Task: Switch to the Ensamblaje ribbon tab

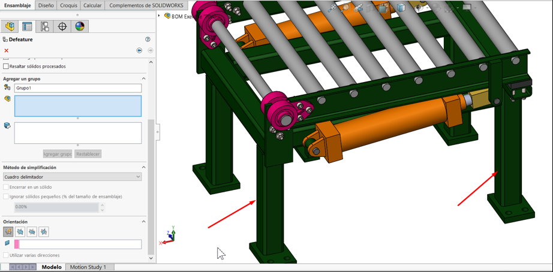Action: 17,5
